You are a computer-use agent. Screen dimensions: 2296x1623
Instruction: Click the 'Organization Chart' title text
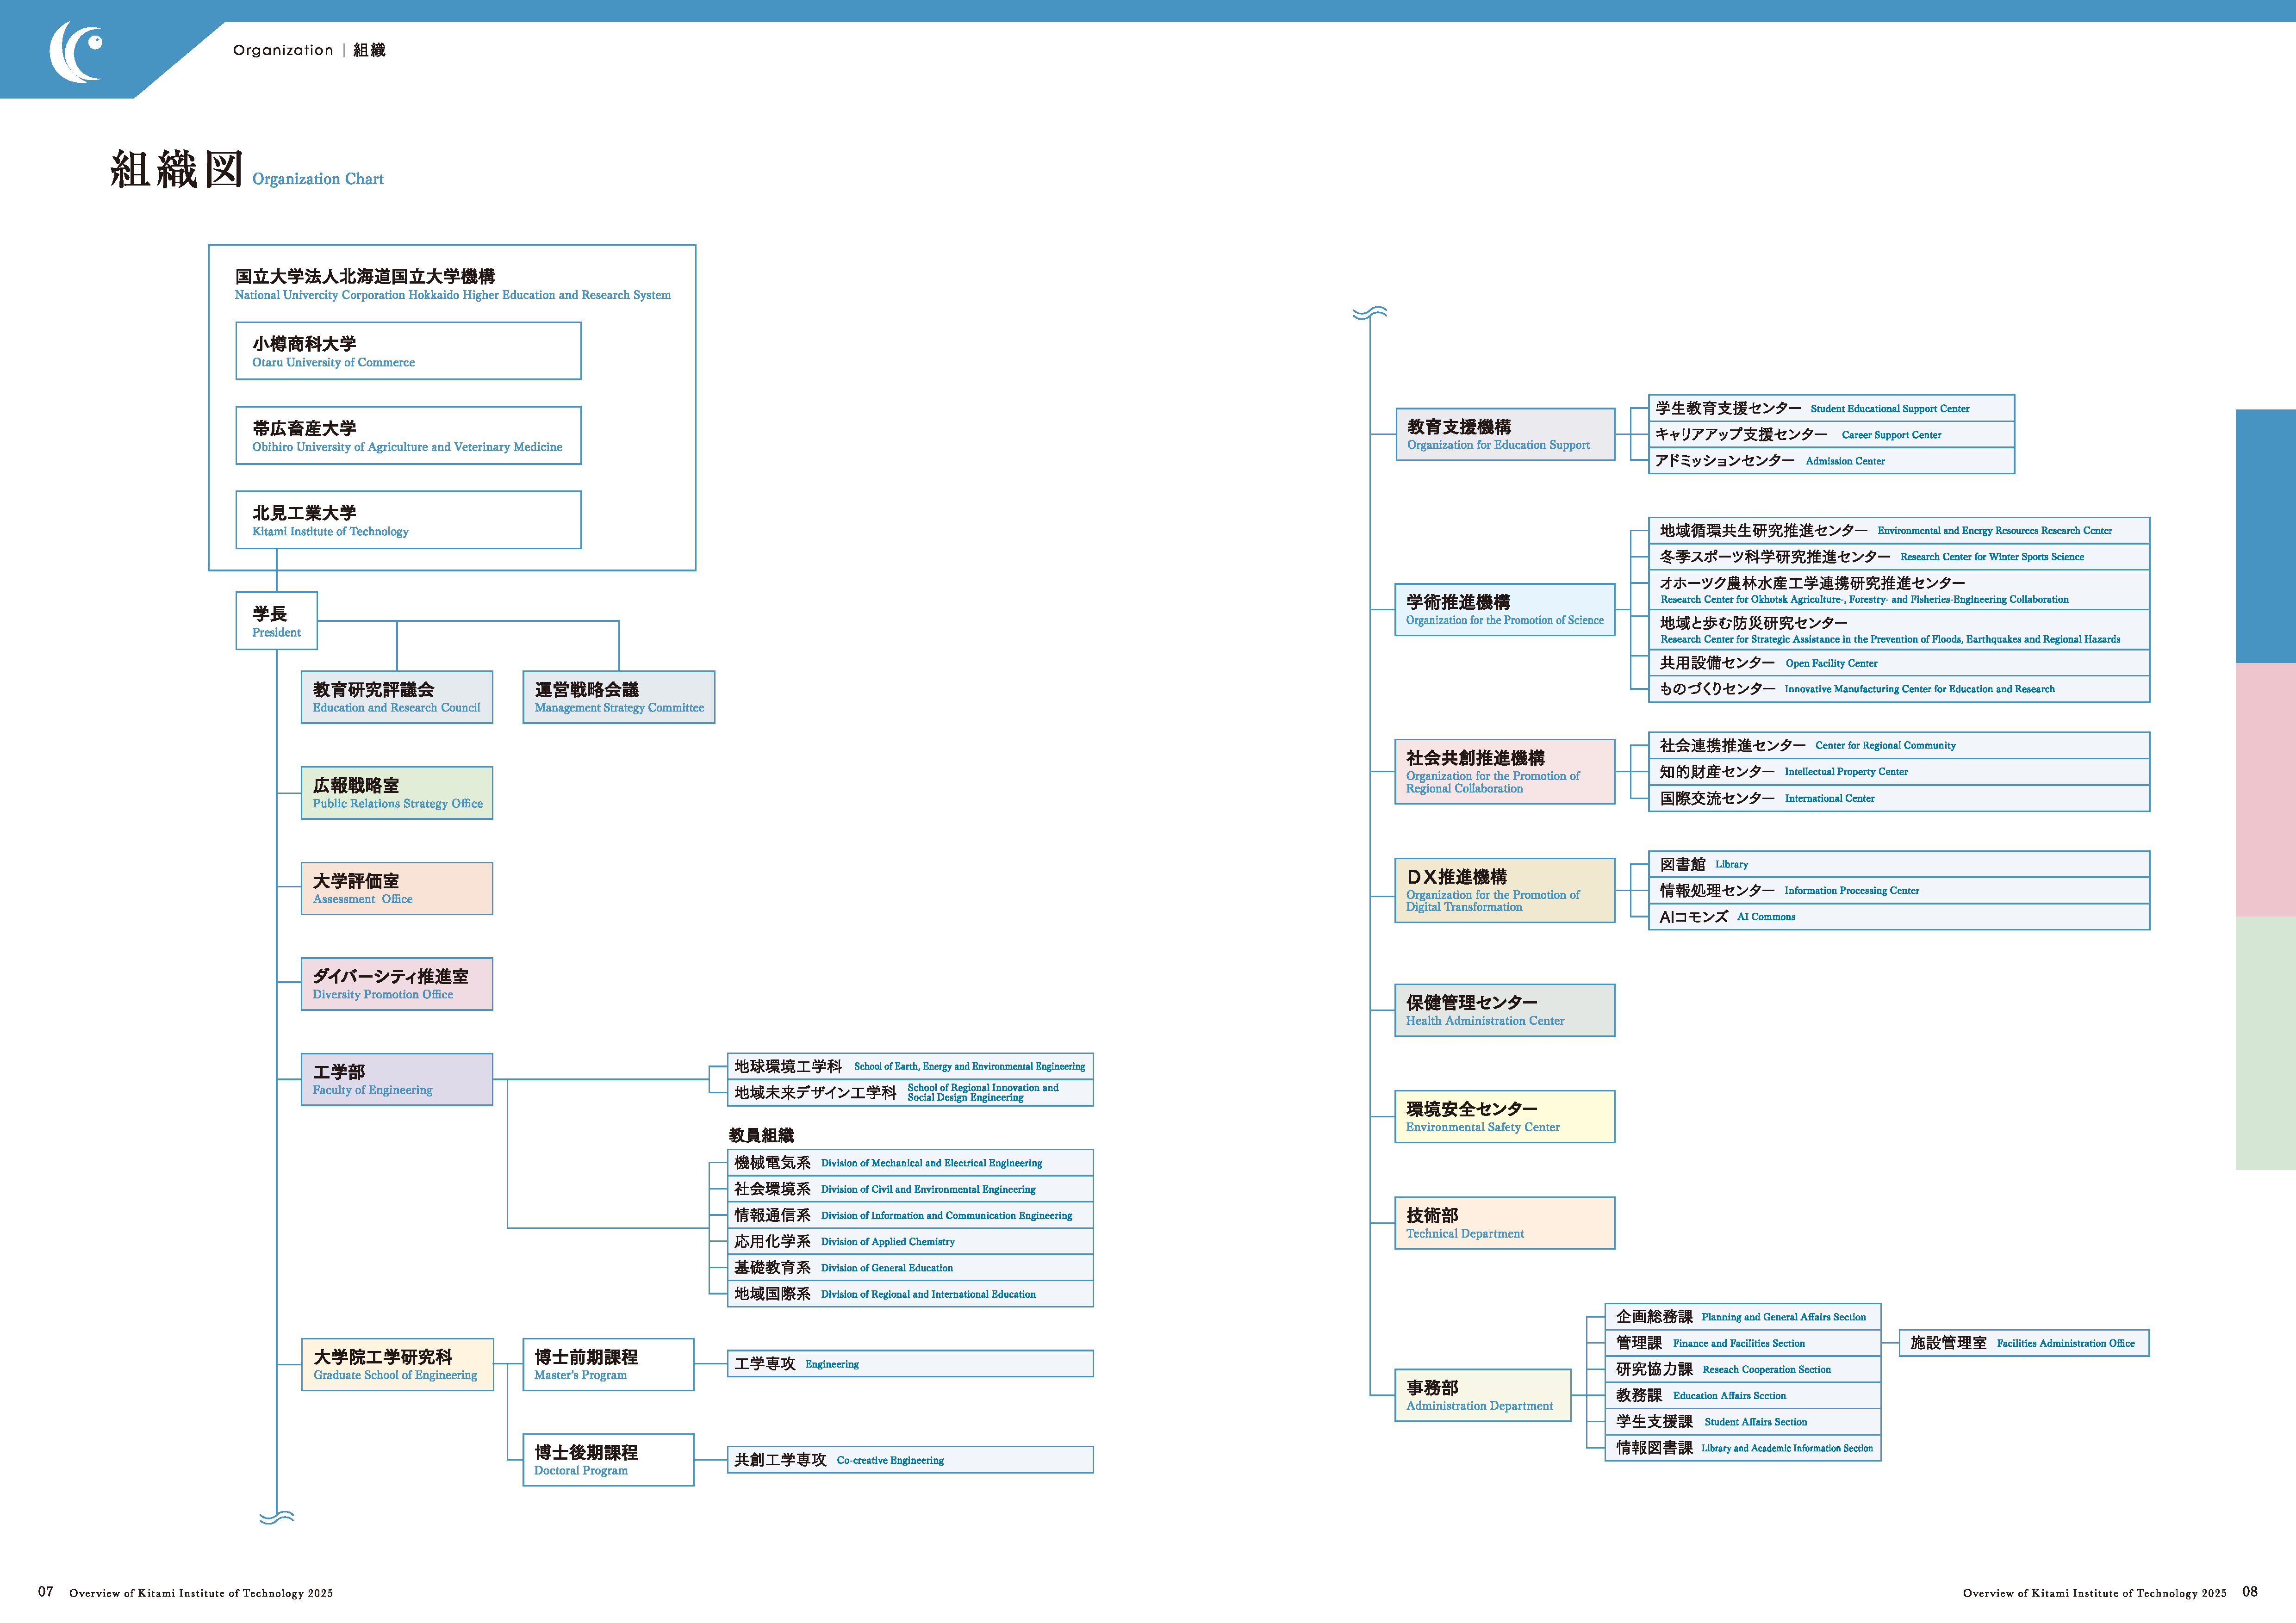coord(318,179)
